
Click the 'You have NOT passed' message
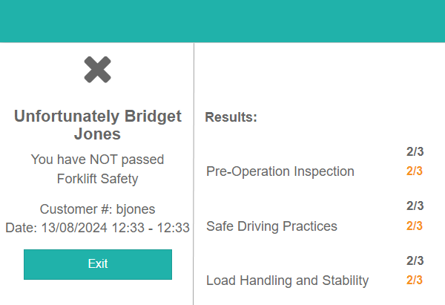pos(97,159)
